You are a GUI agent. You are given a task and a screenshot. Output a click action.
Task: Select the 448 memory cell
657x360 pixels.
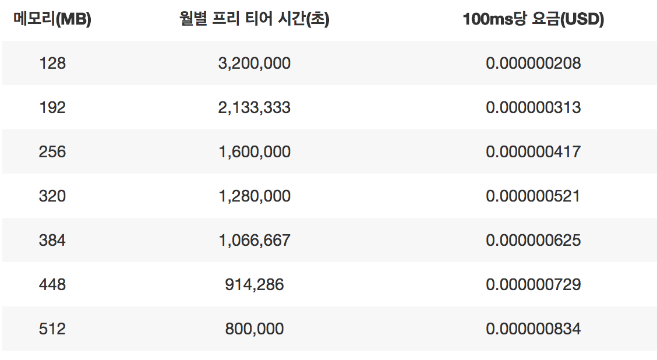click(52, 285)
